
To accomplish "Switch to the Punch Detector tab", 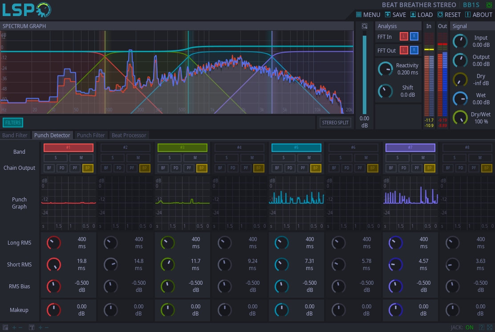I will coord(52,135).
